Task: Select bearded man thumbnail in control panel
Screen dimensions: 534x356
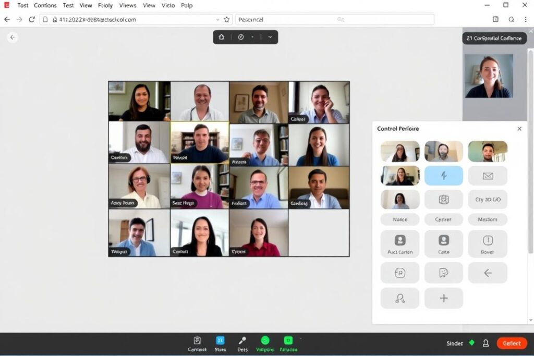Action: 443,151
